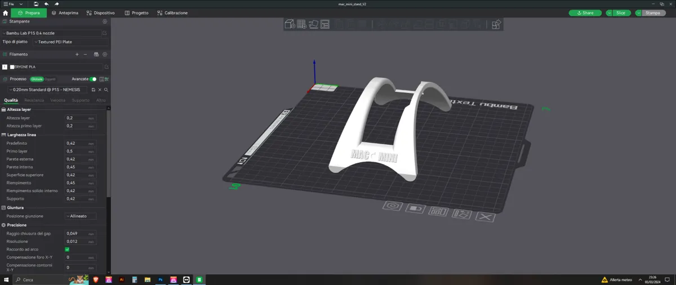The width and height of the screenshot is (676, 285).
Task: Open Photoshop from the taskbar
Action: (161, 280)
